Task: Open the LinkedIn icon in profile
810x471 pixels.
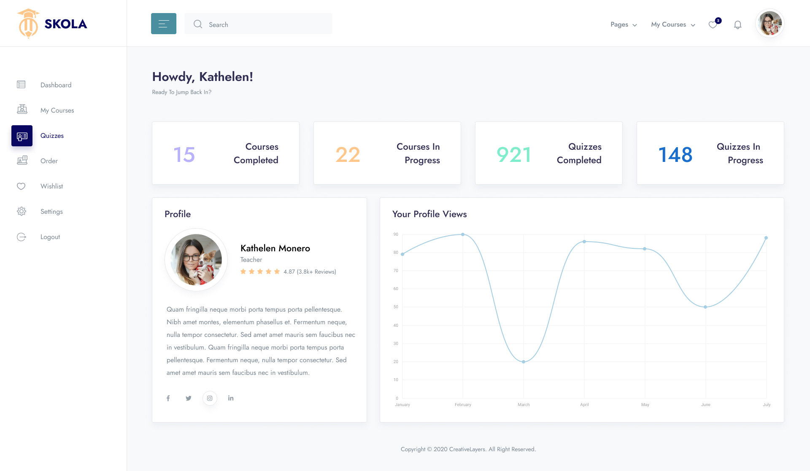Action: (x=231, y=398)
